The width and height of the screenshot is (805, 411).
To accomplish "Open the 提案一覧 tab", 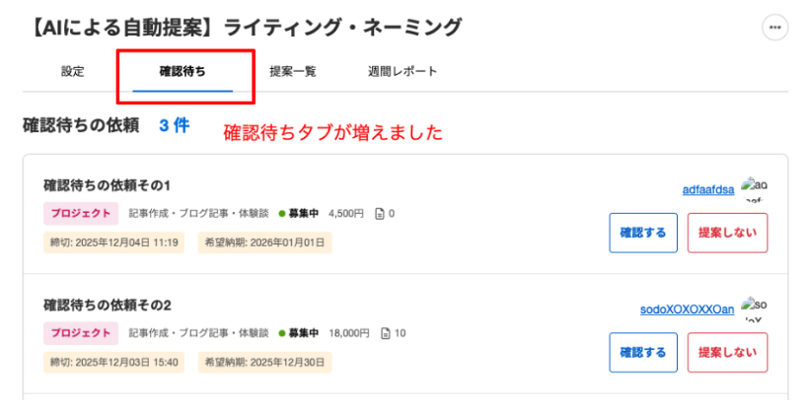I will coord(293,71).
